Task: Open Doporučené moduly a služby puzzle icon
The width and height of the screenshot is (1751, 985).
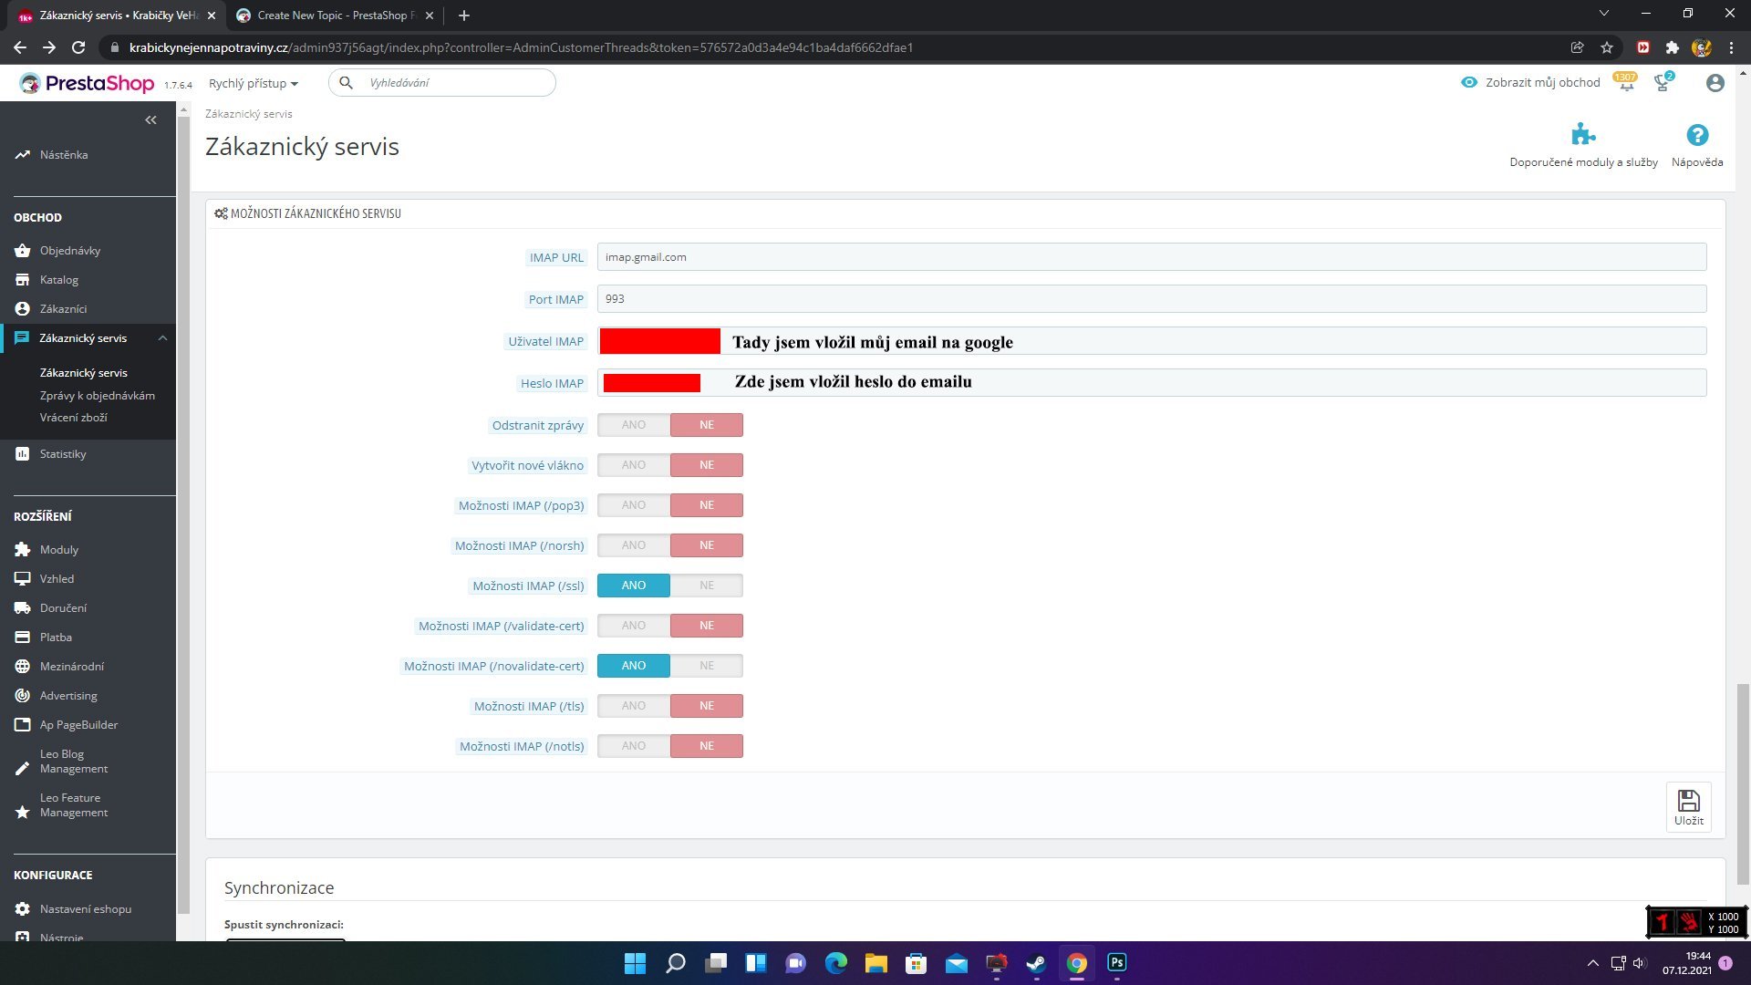Action: (x=1582, y=136)
